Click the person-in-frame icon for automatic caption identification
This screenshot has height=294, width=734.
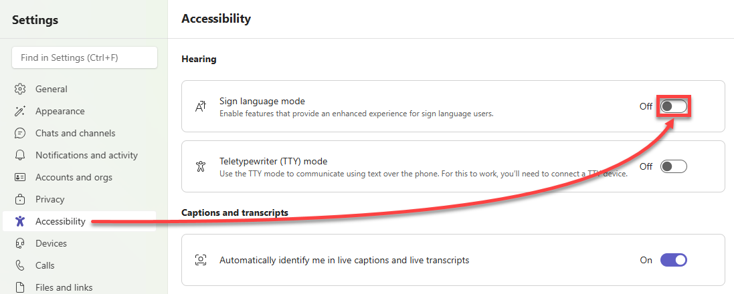point(200,260)
